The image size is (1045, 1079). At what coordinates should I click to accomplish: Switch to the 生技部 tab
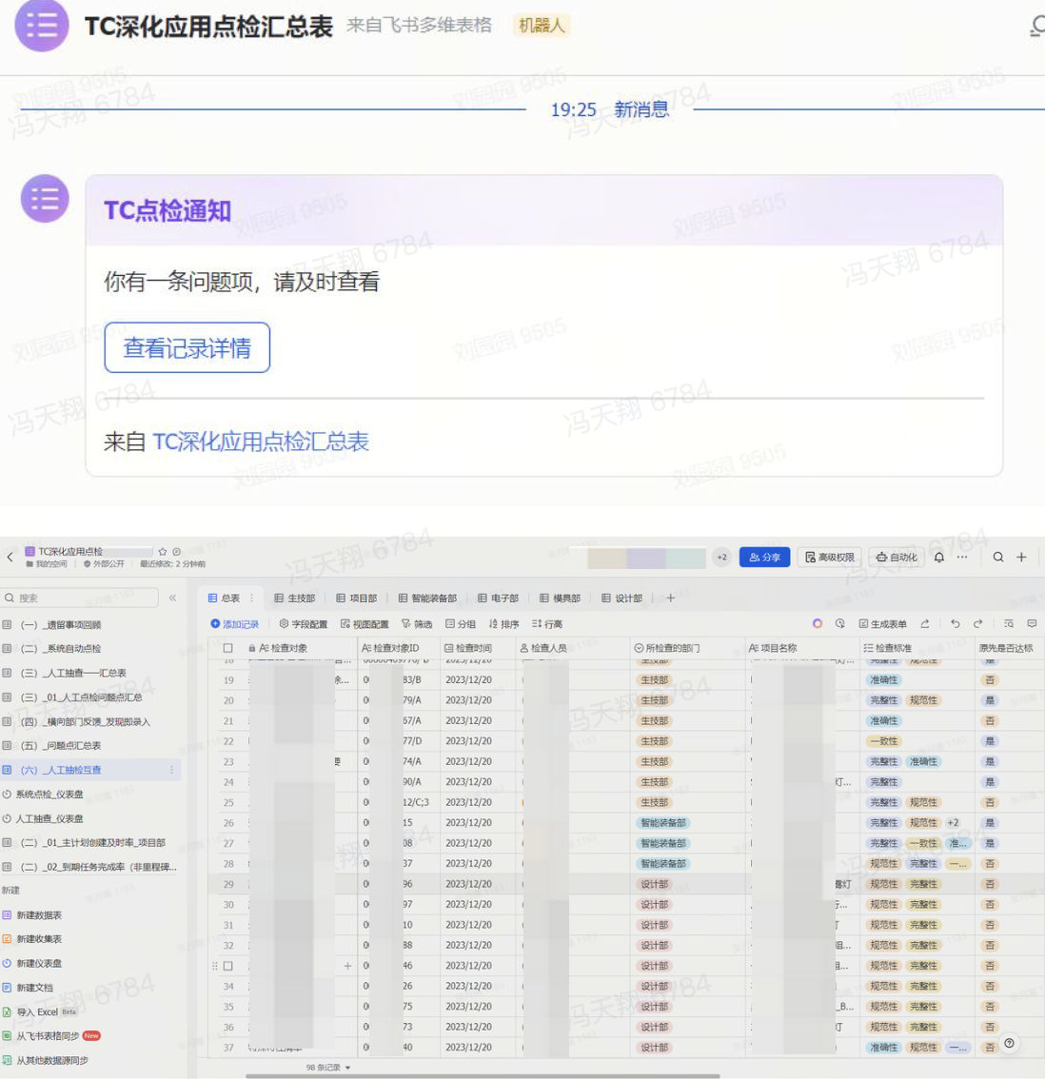tap(294, 598)
